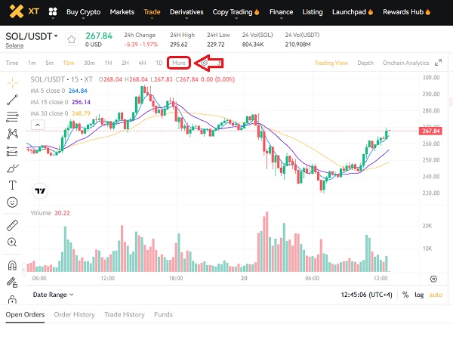
Task: Open the Date Range dropdown
Action: [53, 295]
